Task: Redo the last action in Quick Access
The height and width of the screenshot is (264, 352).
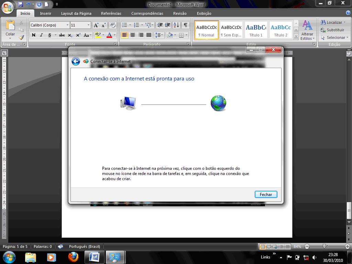Action: pos(39,4)
